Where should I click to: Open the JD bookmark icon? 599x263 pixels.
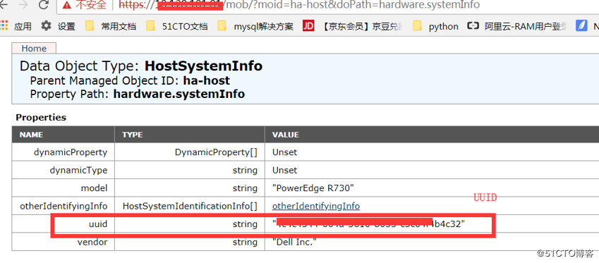[308, 26]
